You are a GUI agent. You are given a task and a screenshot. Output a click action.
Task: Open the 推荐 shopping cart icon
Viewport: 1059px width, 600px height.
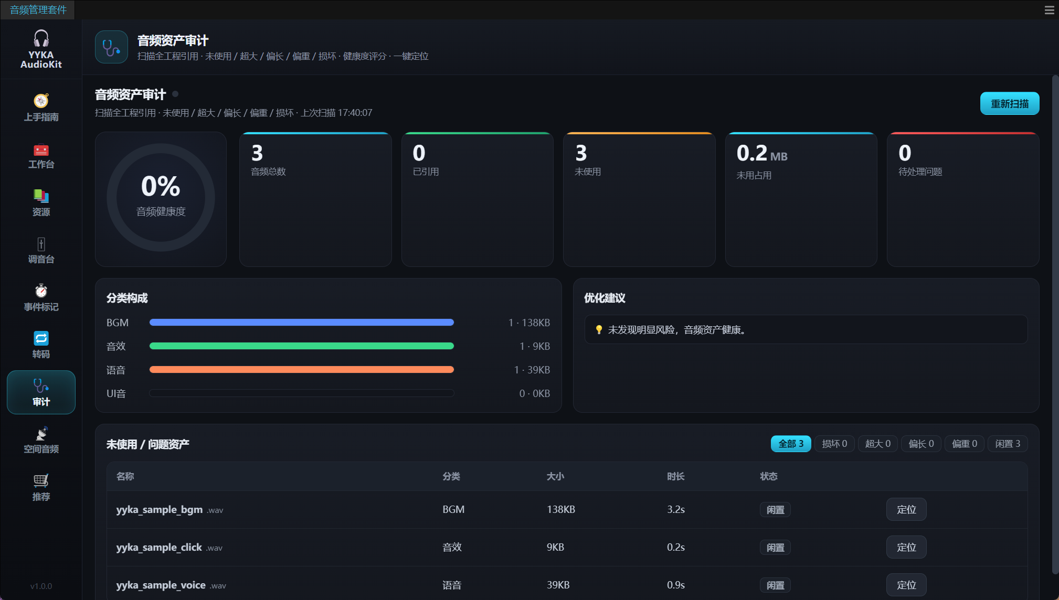pos(41,480)
